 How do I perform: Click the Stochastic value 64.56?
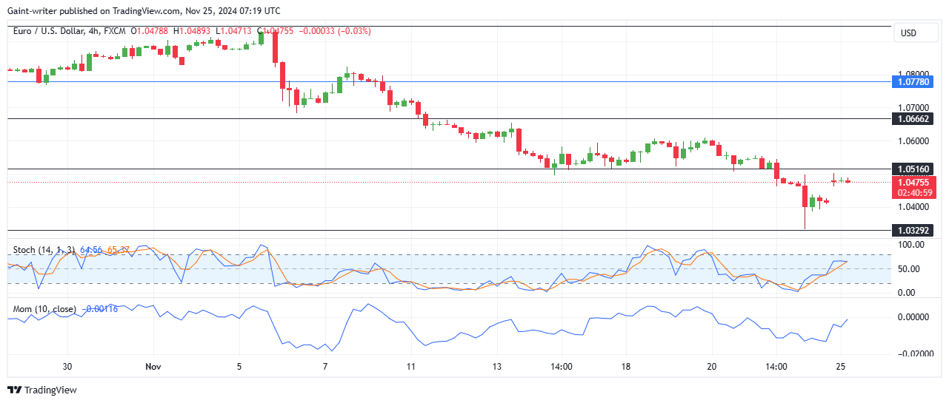[x=90, y=250]
